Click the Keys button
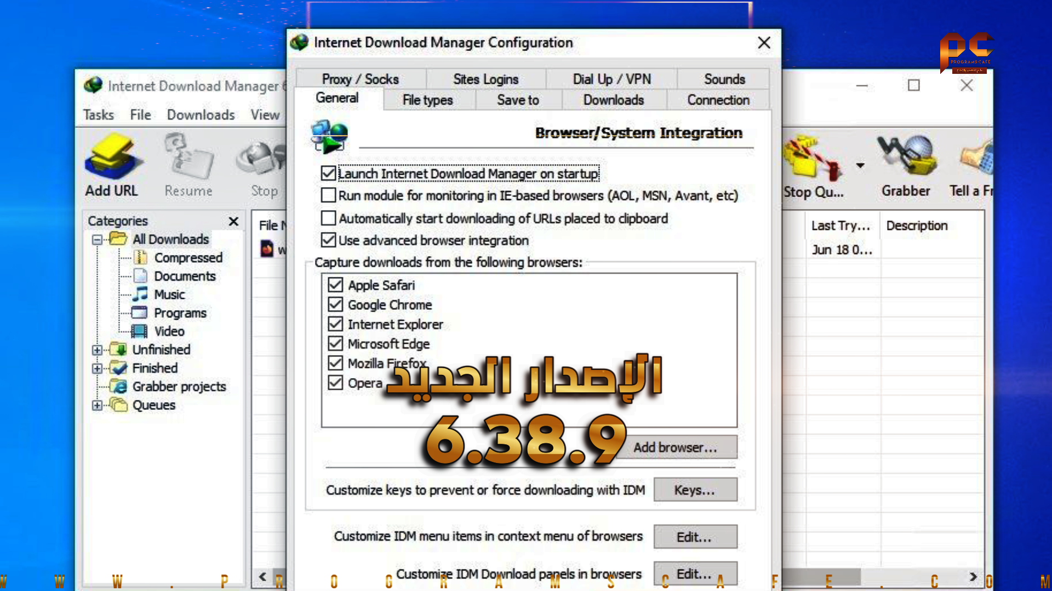This screenshot has height=591, width=1052. click(x=695, y=490)
